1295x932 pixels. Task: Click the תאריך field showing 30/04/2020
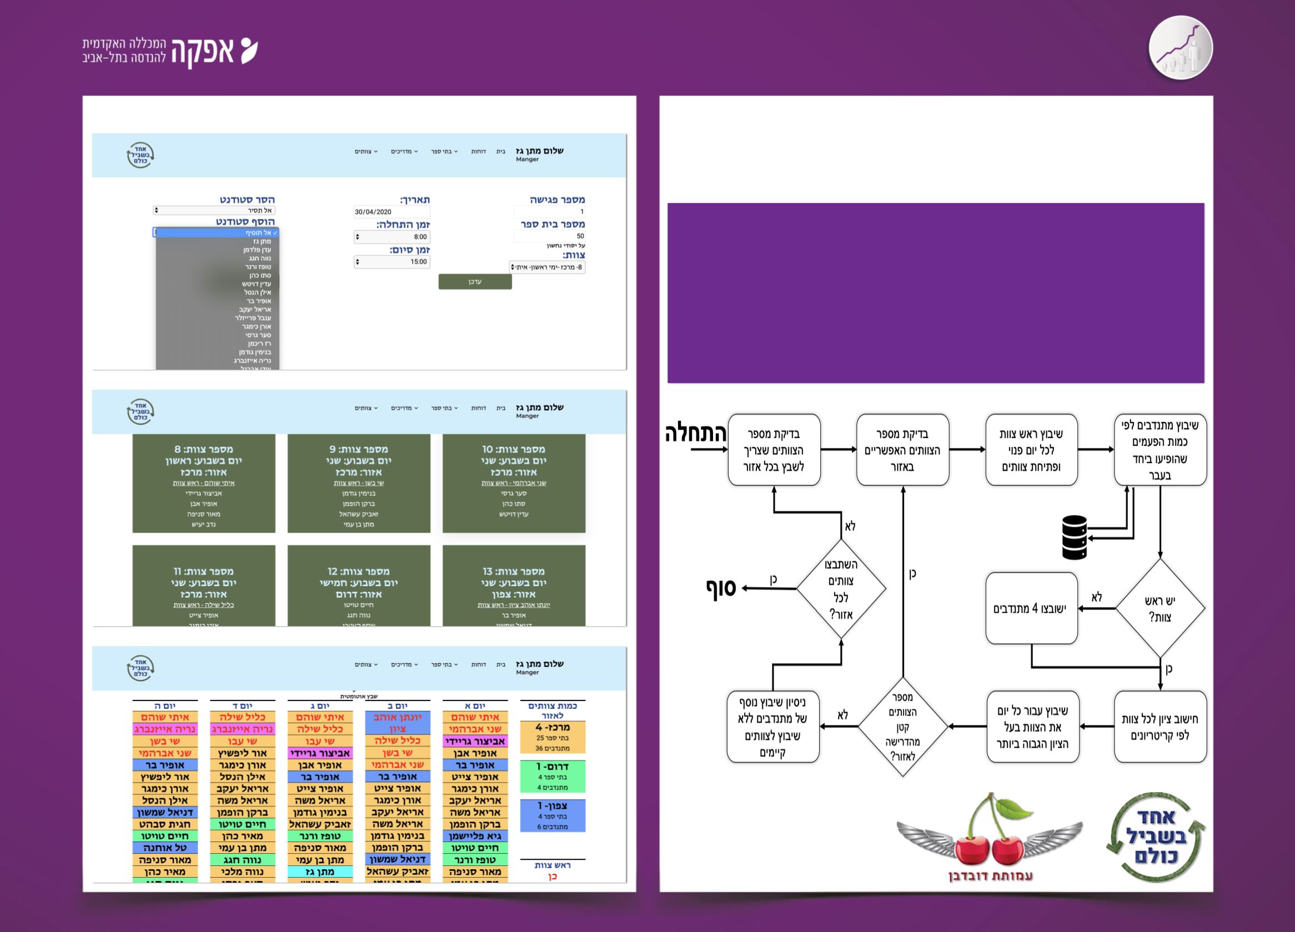[391, 211]
